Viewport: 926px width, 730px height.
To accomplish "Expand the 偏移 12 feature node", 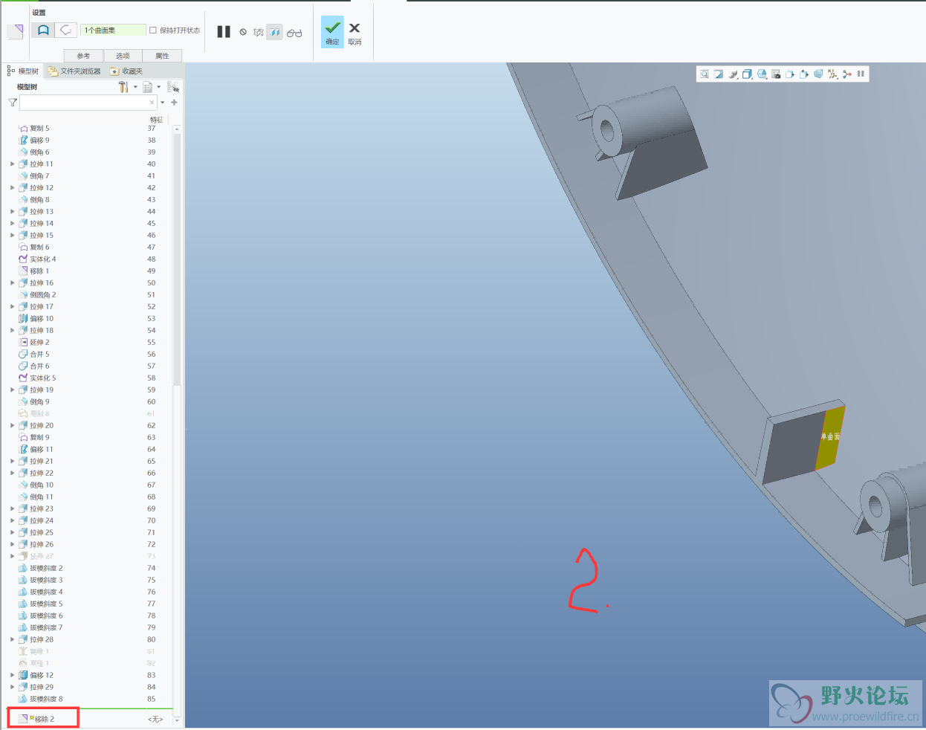I will [x=12, y=676].
